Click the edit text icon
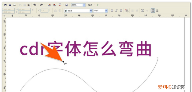The height and width of the screenshot is (92, 192). tap(147, 11)
